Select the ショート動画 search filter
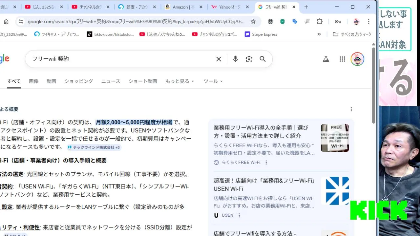Viewport: 420px width, 236px height. point(143,81)
